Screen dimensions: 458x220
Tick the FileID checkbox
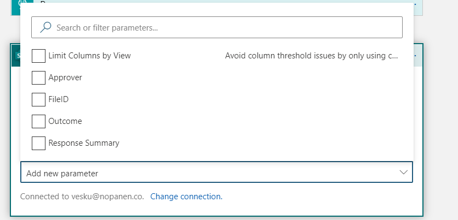(38, 99)
